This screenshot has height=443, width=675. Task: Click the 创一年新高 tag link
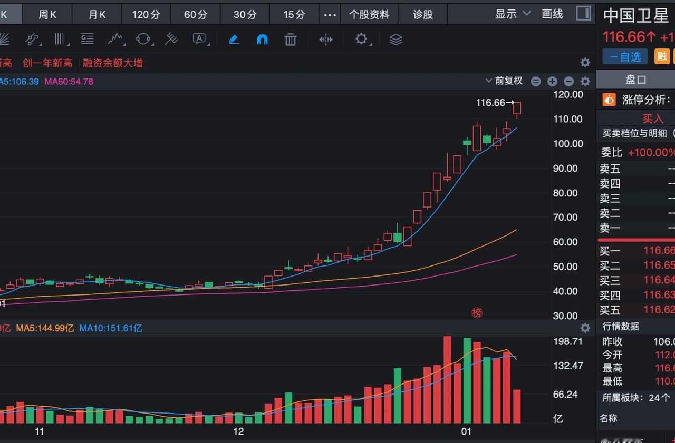click(47, 62)
